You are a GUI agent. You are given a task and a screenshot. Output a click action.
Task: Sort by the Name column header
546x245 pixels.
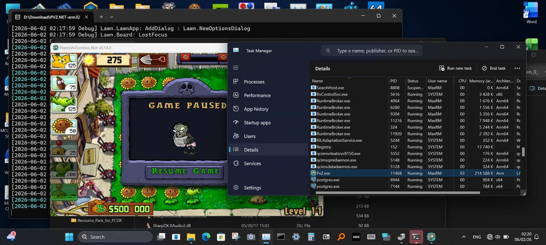(349, 81)
